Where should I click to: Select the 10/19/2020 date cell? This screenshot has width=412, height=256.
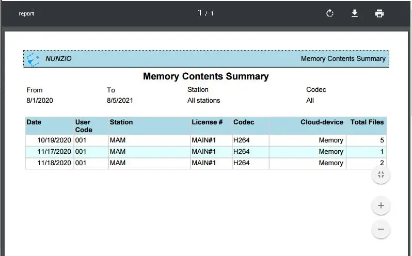pyautogui.click(x=54, y=140)
